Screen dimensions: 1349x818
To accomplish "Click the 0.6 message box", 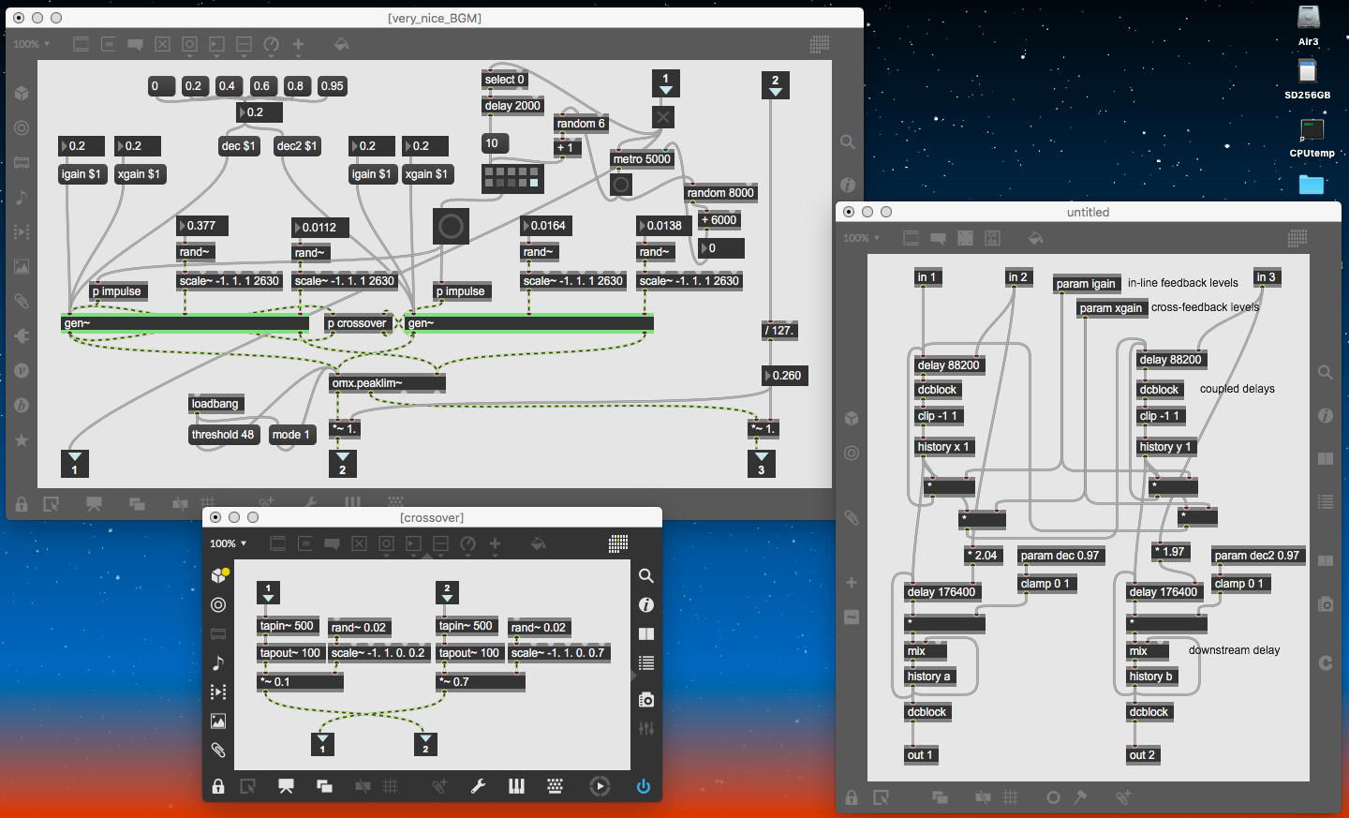I will click(261, 86).
